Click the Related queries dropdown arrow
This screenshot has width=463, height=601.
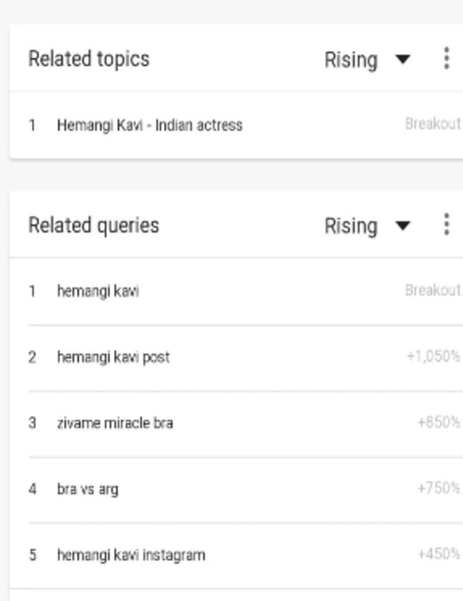pyautogui.click(x=403, y=226)
